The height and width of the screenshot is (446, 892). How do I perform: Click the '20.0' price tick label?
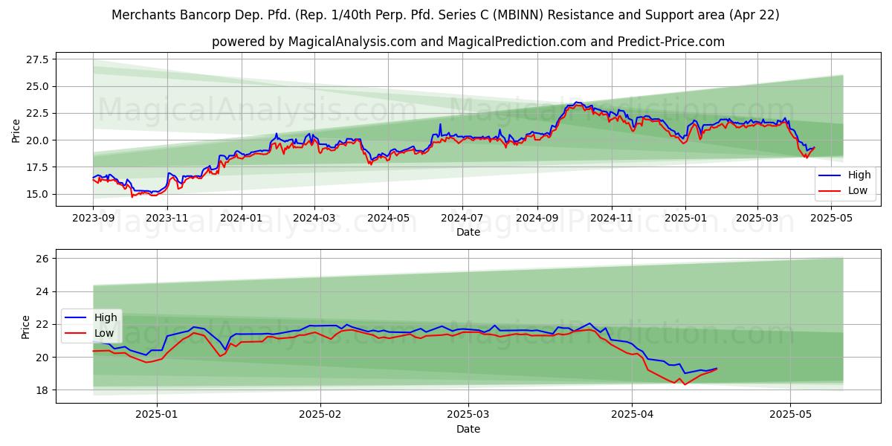pyautogui.click(x=38, y=140)
